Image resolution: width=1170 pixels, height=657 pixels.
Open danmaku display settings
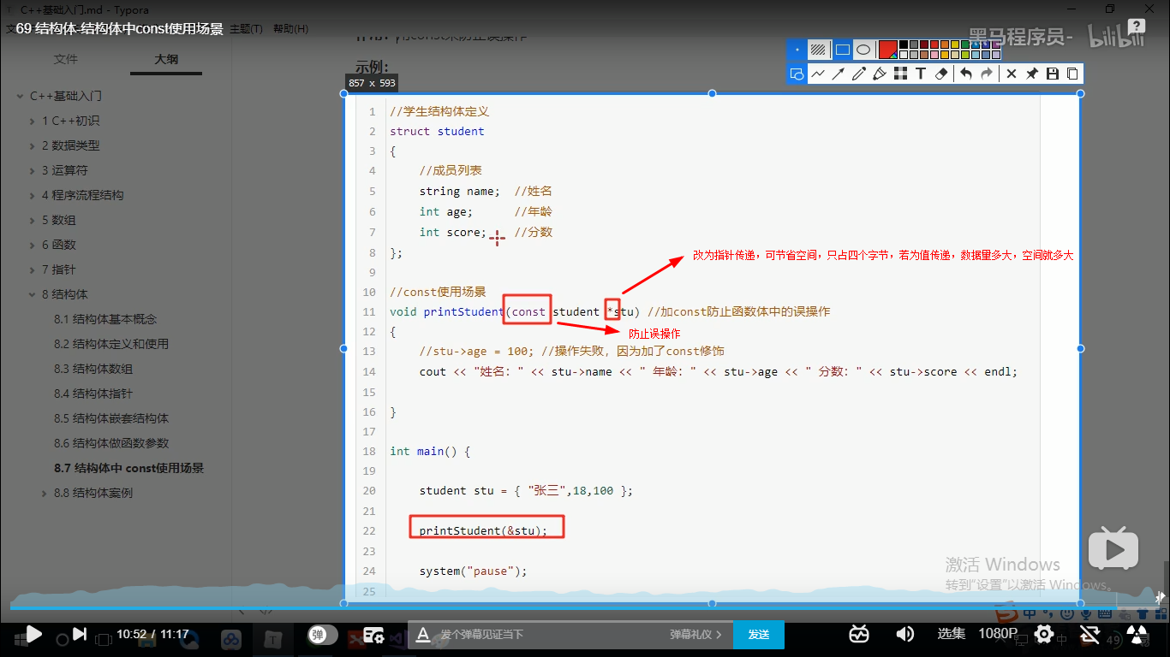[x=373, y=635]
